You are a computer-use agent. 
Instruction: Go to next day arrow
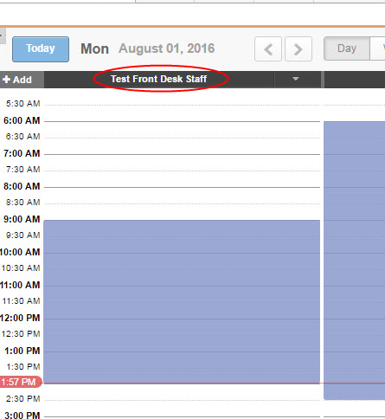(298, 49)
